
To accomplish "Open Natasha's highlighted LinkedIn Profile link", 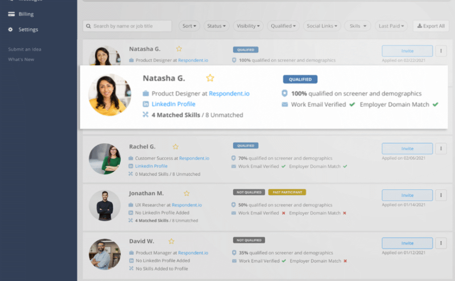I will click(x=173, y=104).
